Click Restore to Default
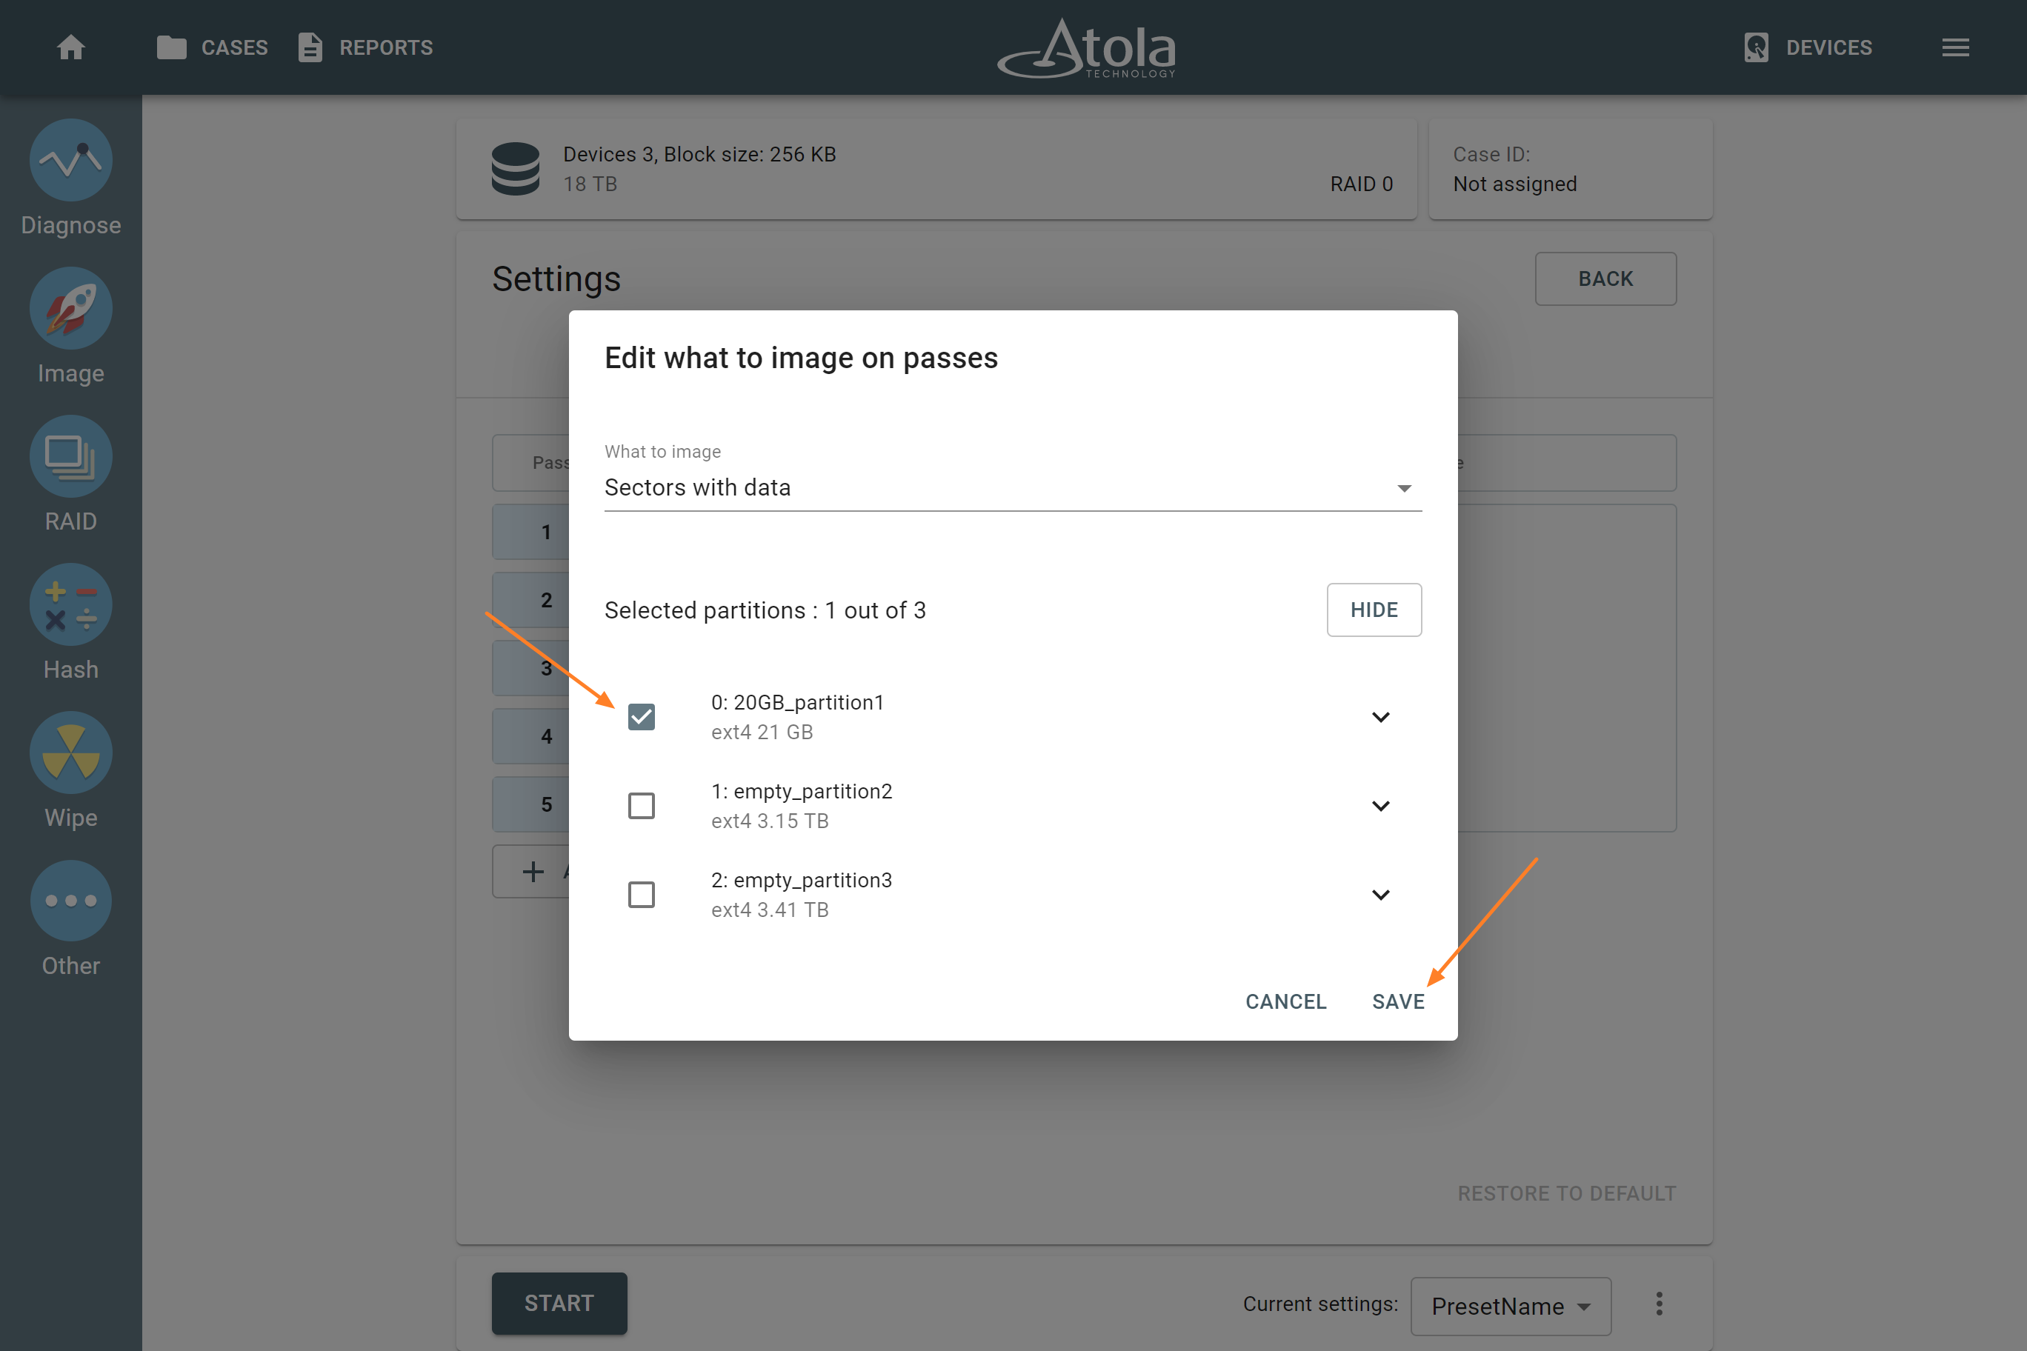The image size is (2027, 1351). (1567, 1193)
